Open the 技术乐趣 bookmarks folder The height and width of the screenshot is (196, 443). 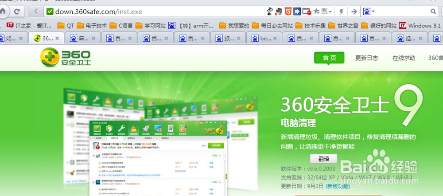[x=311, y=26]
